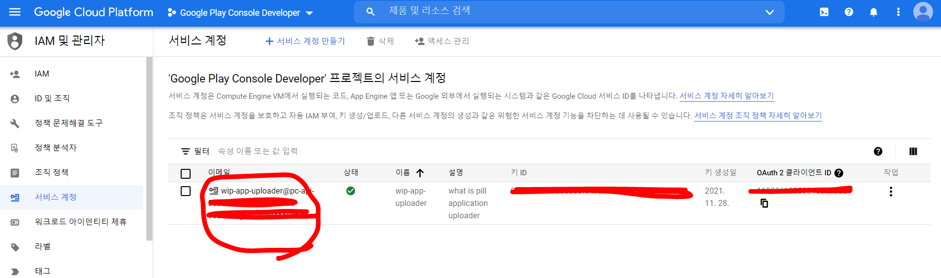Open the column display options icon
The image size is (941, 278).
[913, 152]
